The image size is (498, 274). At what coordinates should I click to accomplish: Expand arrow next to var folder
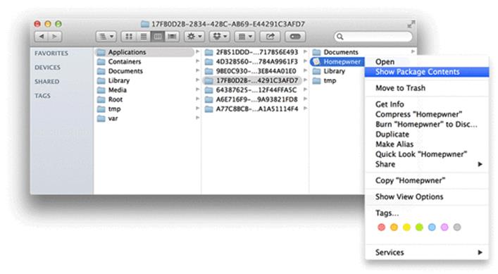point(197,118)
